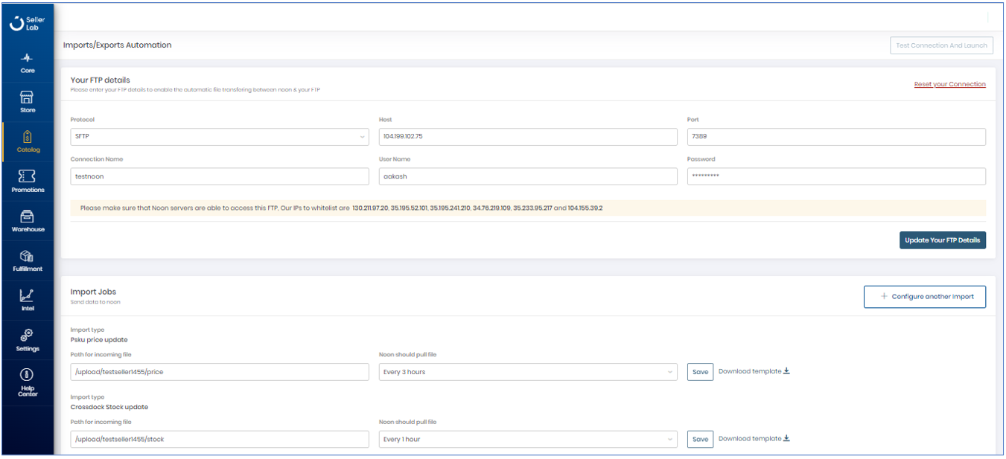Viewport: 1006px width, 459px height.
Task: Open the Help Center
Action: click(x=28, y=382)
